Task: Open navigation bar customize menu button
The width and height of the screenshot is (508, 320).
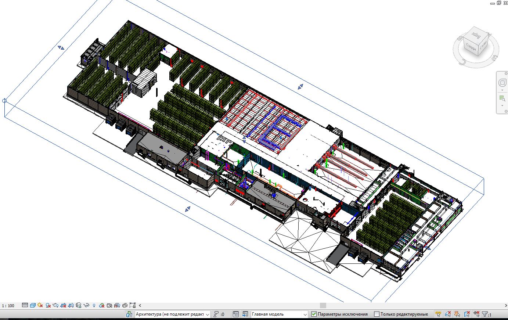Action: tap(506, 111)
